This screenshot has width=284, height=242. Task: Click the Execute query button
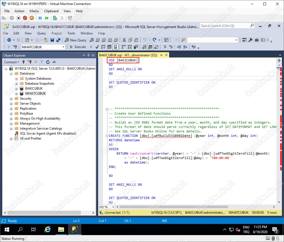point(78,47)
